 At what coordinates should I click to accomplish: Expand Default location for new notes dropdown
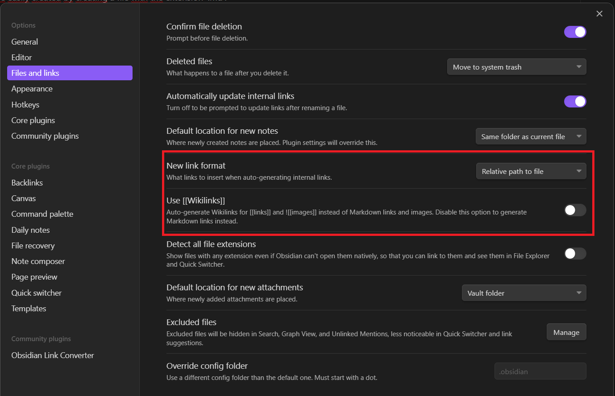tap(531, 136)
